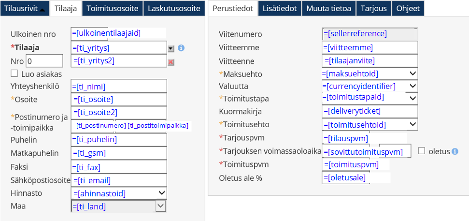Expand the Maksuehto dropdown
Image resolution: width=469 pixels, height=221 pixels.
(412, 74)
